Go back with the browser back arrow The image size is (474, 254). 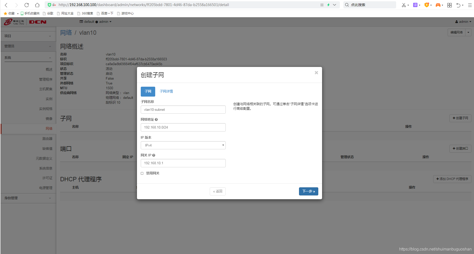click(6, 5)
